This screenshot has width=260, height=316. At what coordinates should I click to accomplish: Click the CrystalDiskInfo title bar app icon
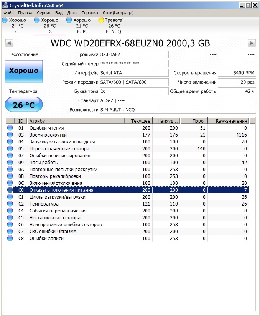click(x=5, y=5)
